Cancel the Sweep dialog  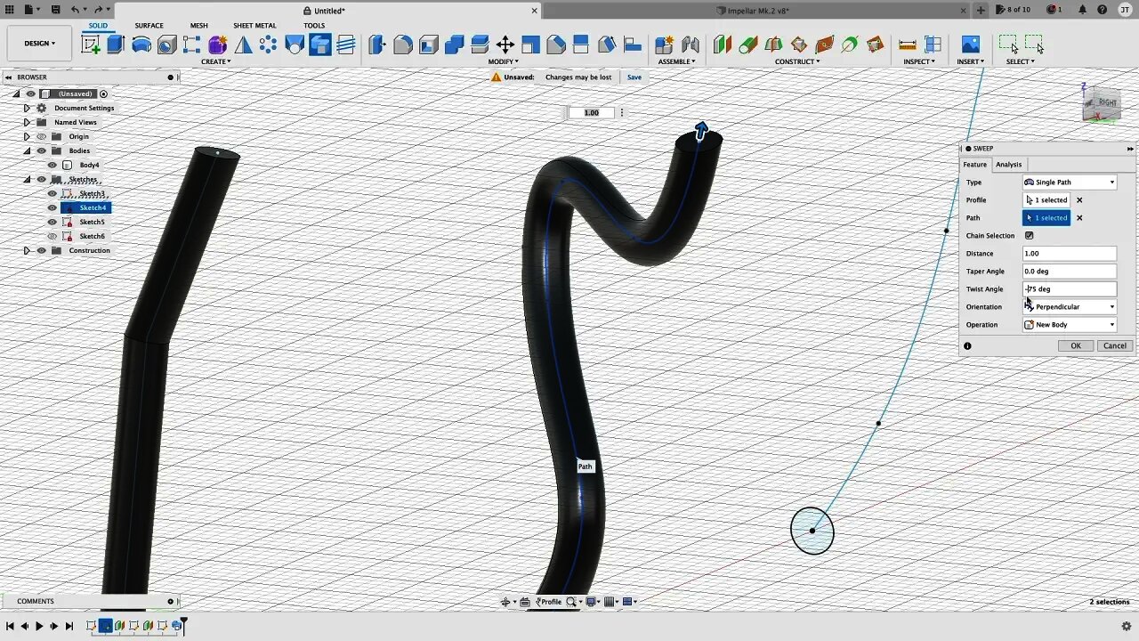[1114, 346]
